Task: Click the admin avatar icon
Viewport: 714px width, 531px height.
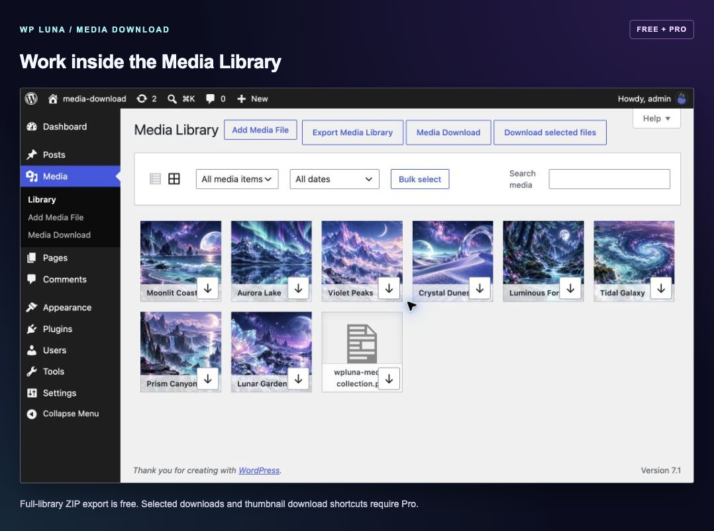Action: pos(681,99)
